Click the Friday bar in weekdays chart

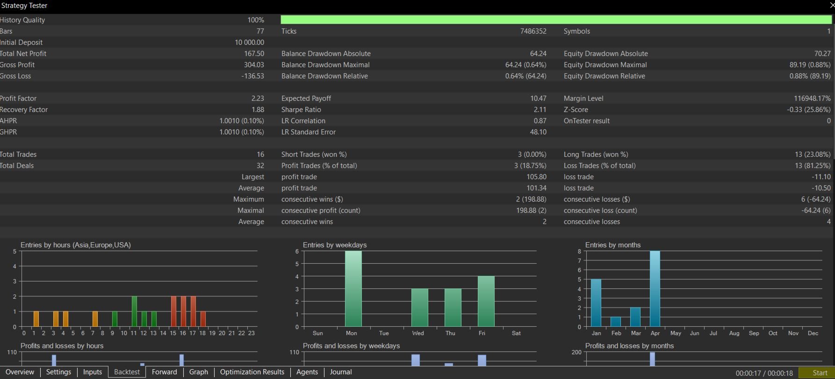pos(486,301)
